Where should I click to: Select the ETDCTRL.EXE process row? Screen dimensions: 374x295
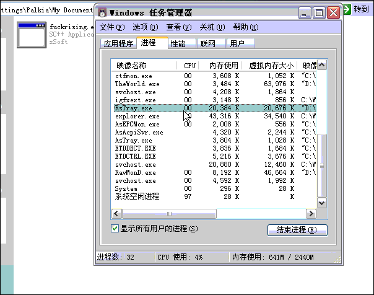pyautogui.click(x=215, y=157)
